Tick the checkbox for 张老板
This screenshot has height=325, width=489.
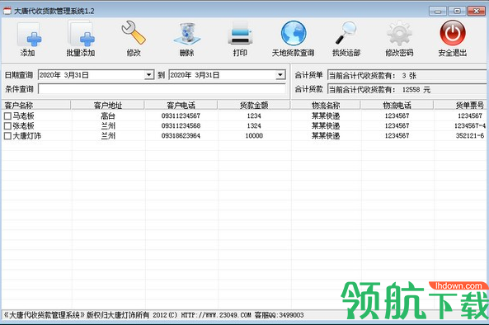click(7, 126)
